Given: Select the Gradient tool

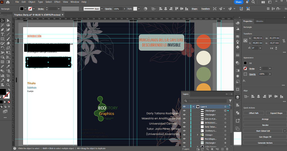Looking at the screenshot, I should 8,62.
